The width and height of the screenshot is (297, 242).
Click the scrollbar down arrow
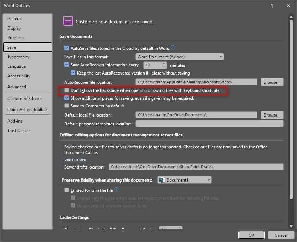coord(291,226)
